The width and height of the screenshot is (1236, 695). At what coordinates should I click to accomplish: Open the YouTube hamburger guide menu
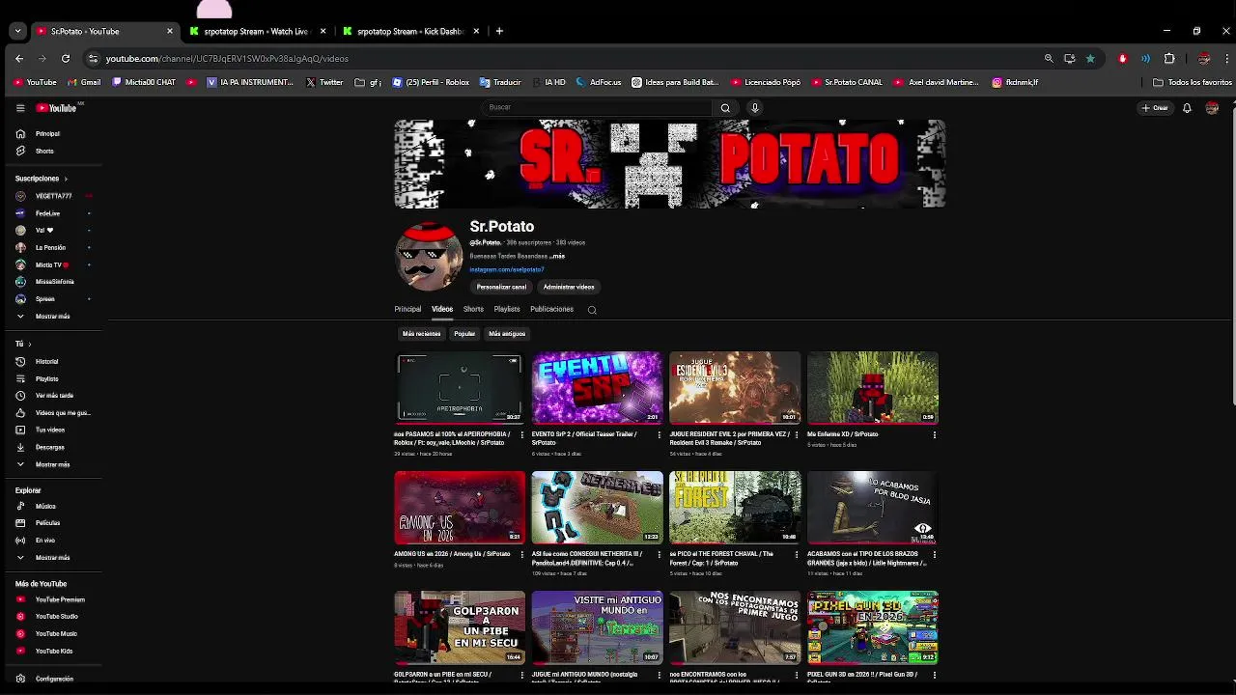pyautogui.click(x=20, y=108)
